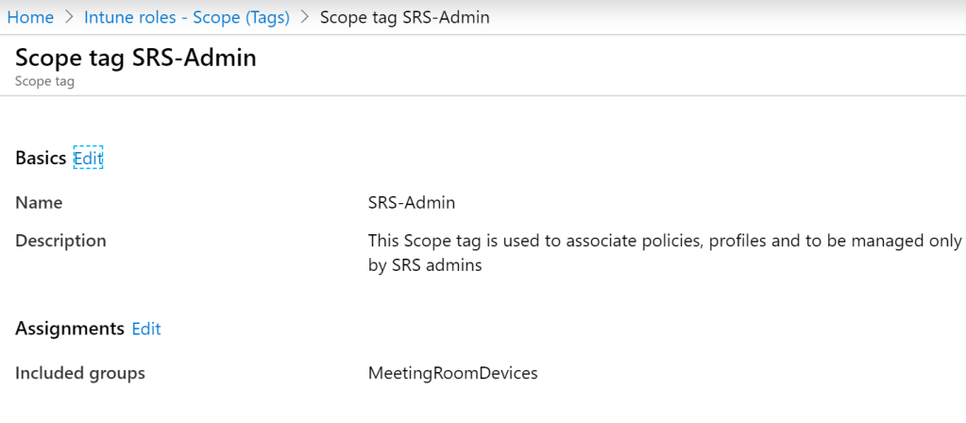Screen dimensions: 966x423
Task: Select the MeetingRoomDevices group value
Action: 452,373
